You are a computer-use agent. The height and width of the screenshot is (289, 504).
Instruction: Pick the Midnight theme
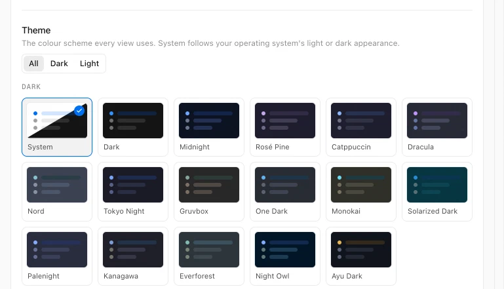point(209,127)
